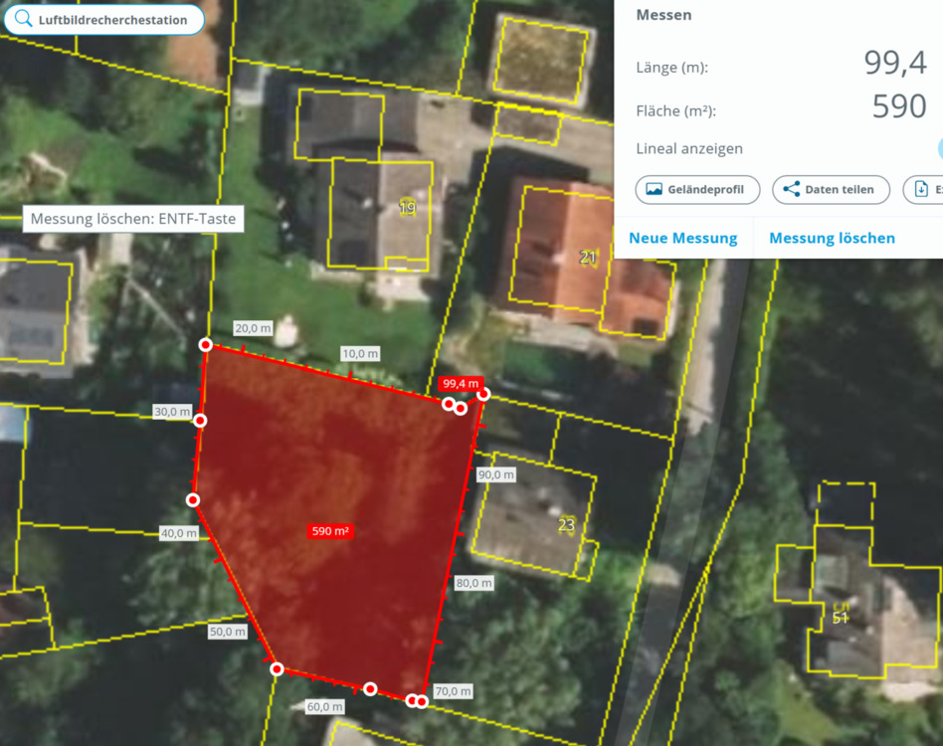Viewport: 943px width, 746px height.
Task: Click into the Luftbildrecherchestation search field
Action: (x=114, y=20)
